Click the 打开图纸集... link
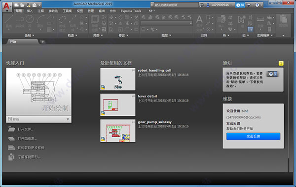This screenshot has width=296, height=187. click(27, 139)
